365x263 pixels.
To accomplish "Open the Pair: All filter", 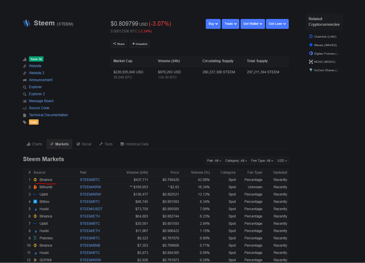I will (x=214, y=161).
